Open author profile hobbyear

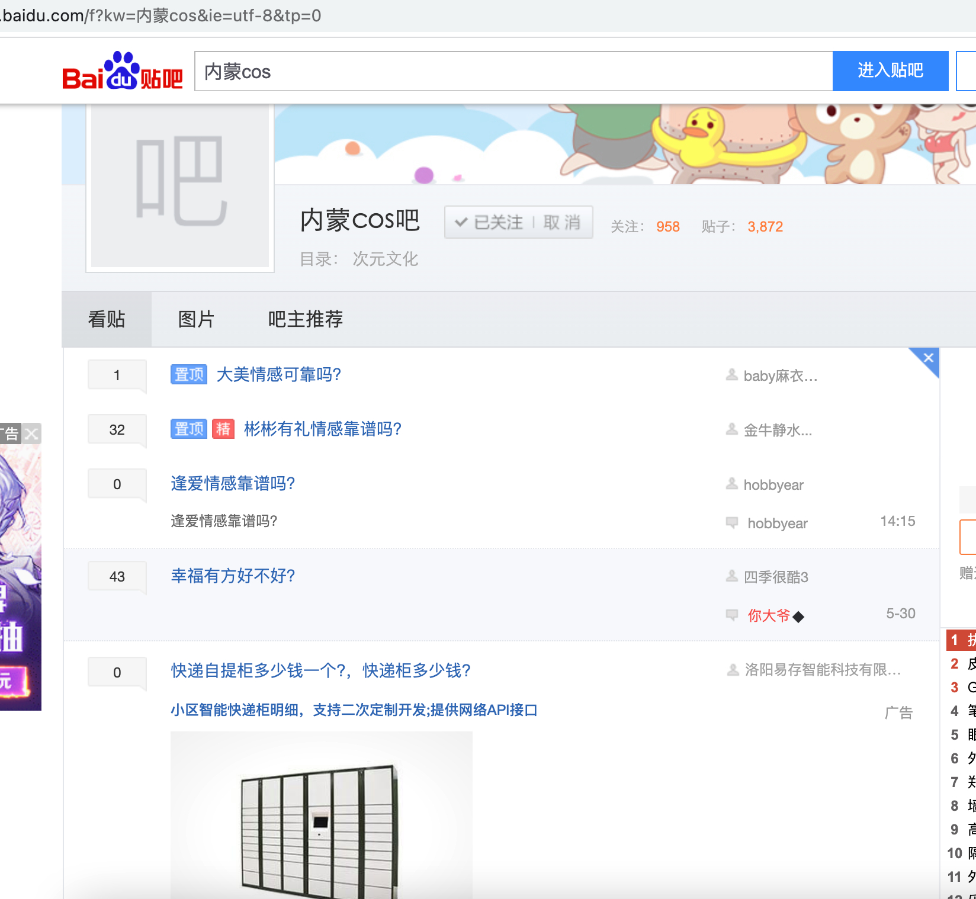point(773,485)
